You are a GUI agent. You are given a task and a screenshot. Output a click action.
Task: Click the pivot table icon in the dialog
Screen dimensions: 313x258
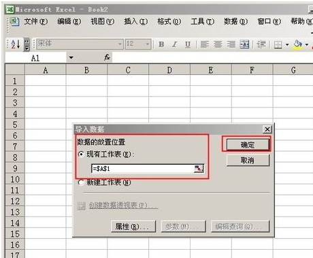[x=81, y=206]
